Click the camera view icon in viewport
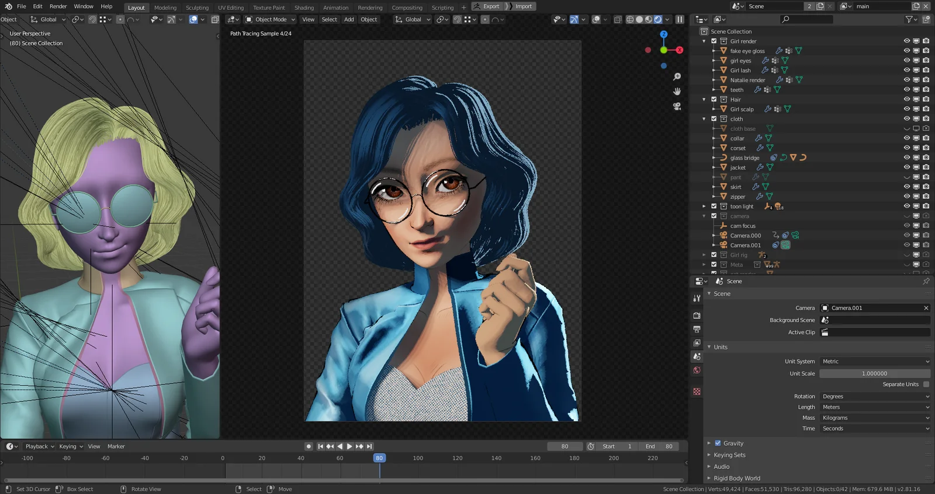 pyautogui.click(x=677, y=106)
